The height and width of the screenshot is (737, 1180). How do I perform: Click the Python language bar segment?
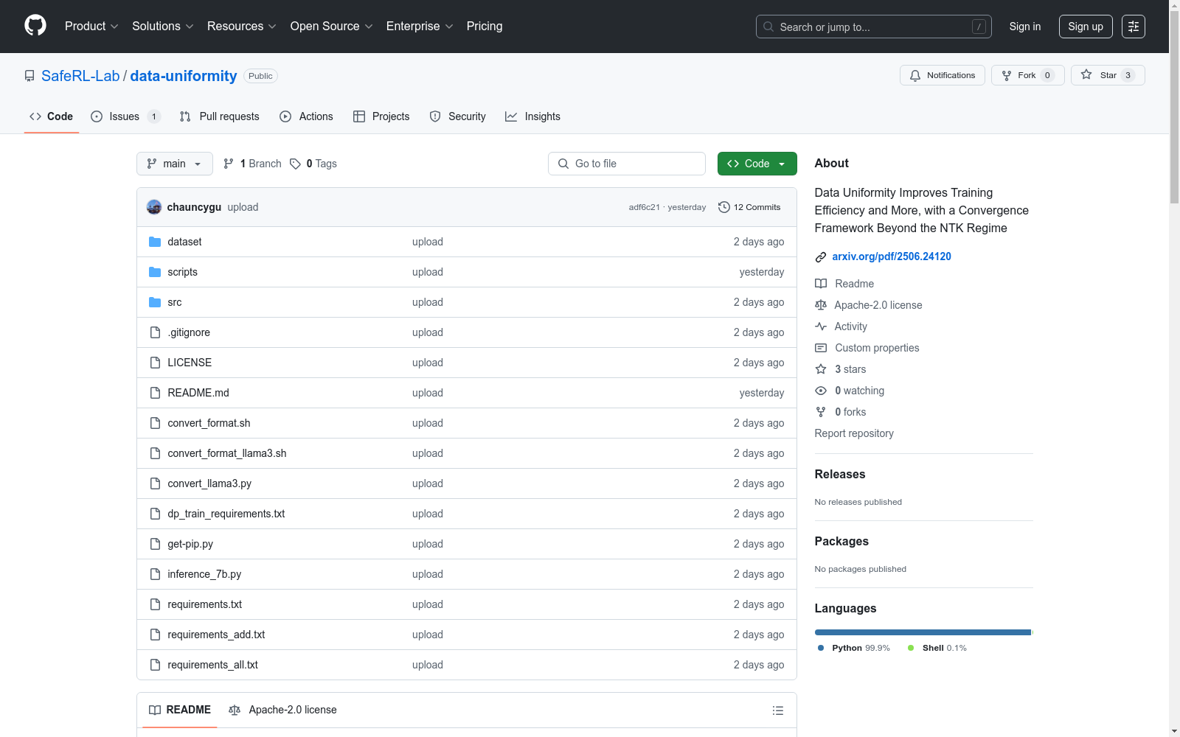(x=923, y=632)
